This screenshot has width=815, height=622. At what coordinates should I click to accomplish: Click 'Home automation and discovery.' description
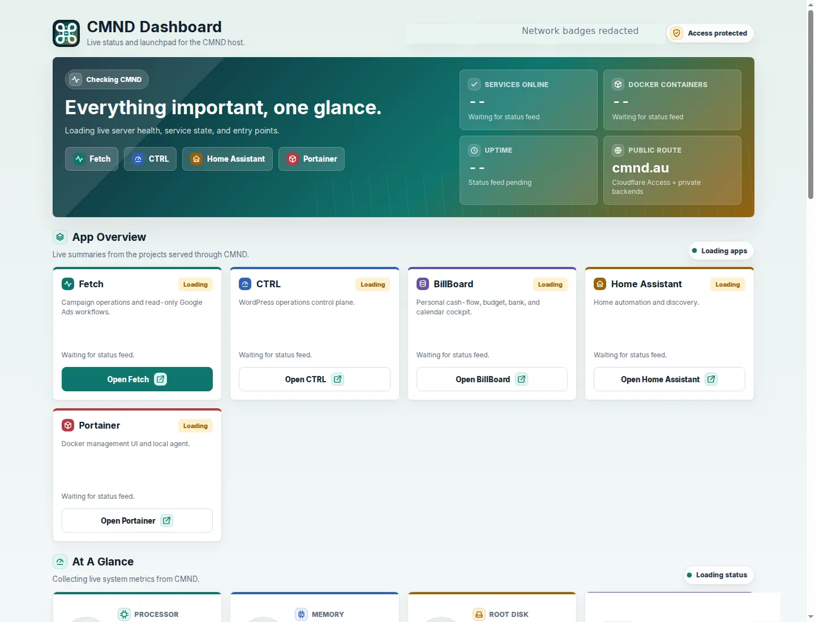(x=646, y=303)
